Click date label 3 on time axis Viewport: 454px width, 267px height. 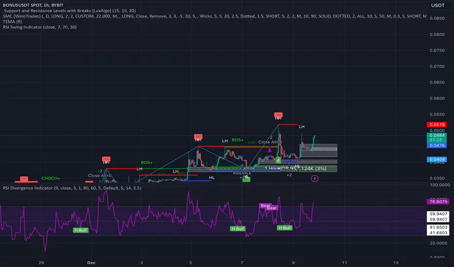point(141,263)
